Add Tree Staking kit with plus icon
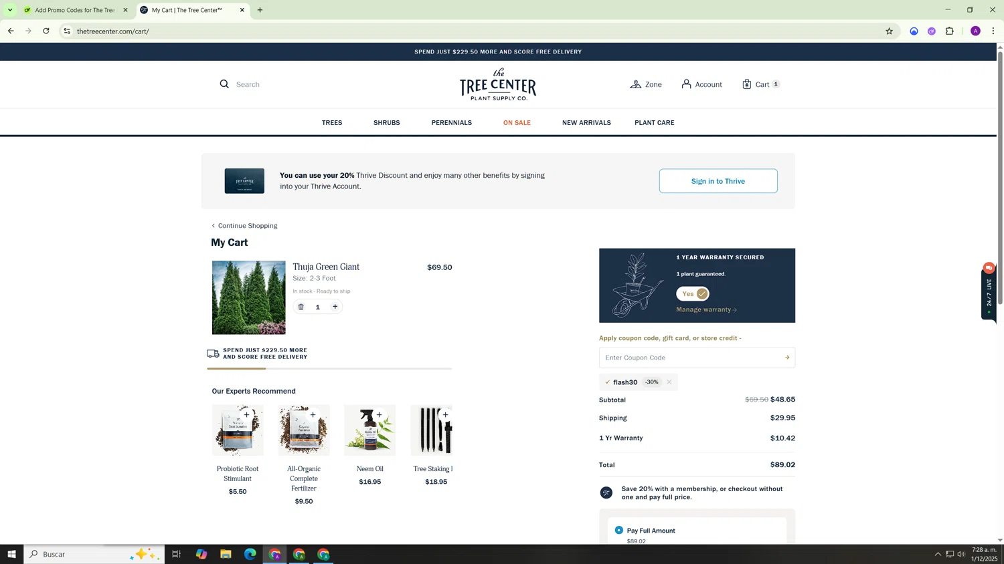Screen dimensions: 1004x564 tap(445, 415)
